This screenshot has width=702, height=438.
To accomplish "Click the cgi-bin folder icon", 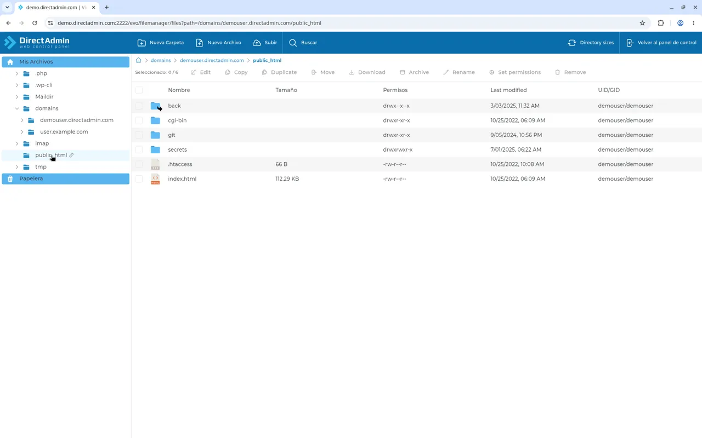I will [x=155, y=120].
